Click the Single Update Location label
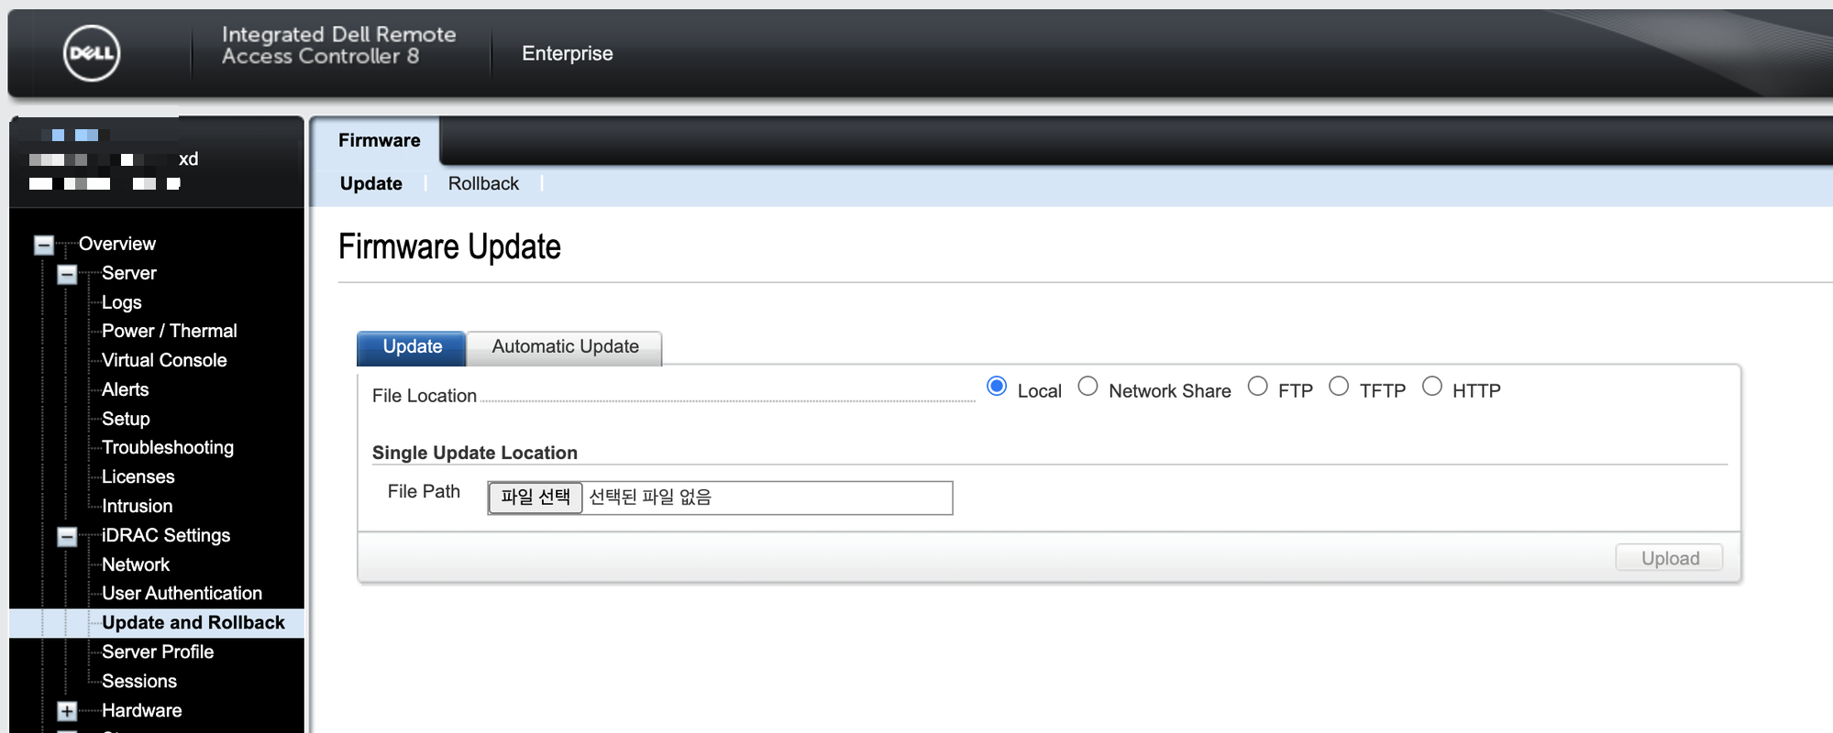Viewport: 1833px width, 733px height. (475, 453)
